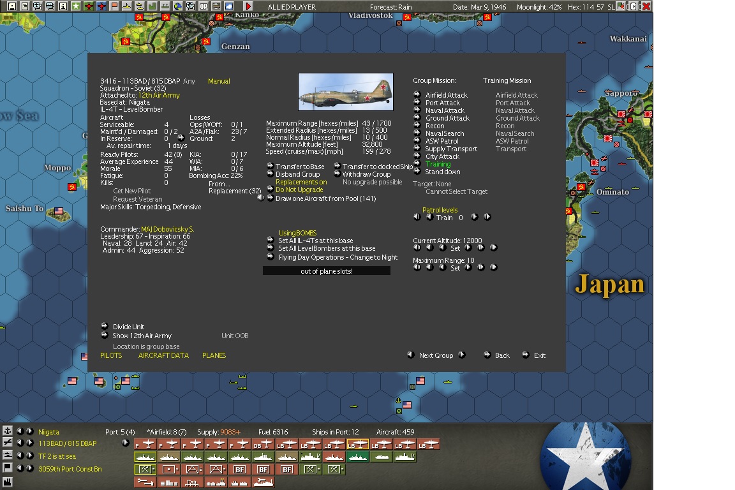Click the anchor icon beside Niigata
Image resolution: width=735 pixels, height=490 pixels.
(7, 431)
